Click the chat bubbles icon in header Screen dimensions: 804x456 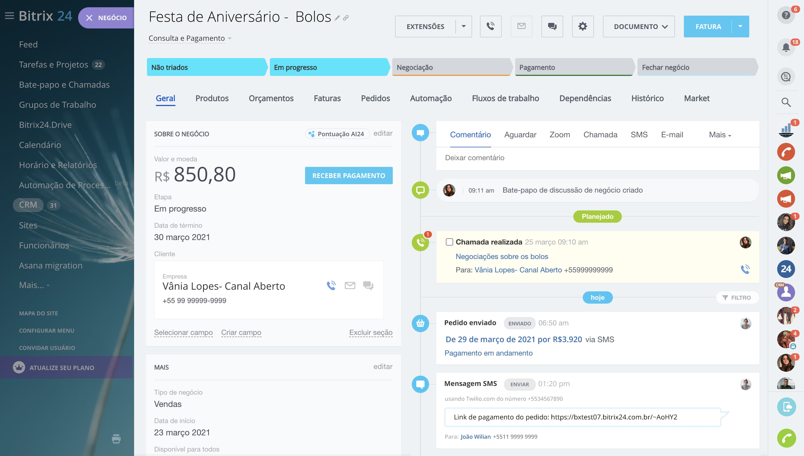click(552, 26)
